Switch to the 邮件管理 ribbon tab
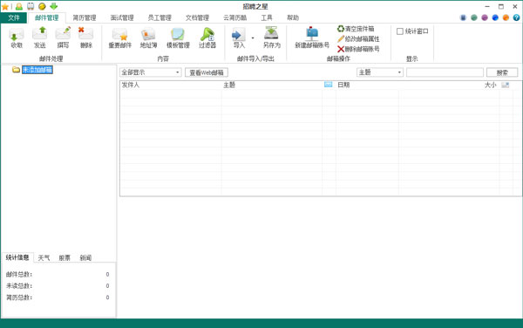The image size is (523, 328). click(47, 17)
